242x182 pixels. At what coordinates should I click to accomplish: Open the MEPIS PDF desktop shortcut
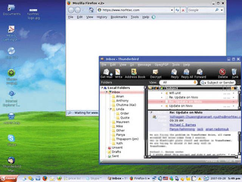11,33
